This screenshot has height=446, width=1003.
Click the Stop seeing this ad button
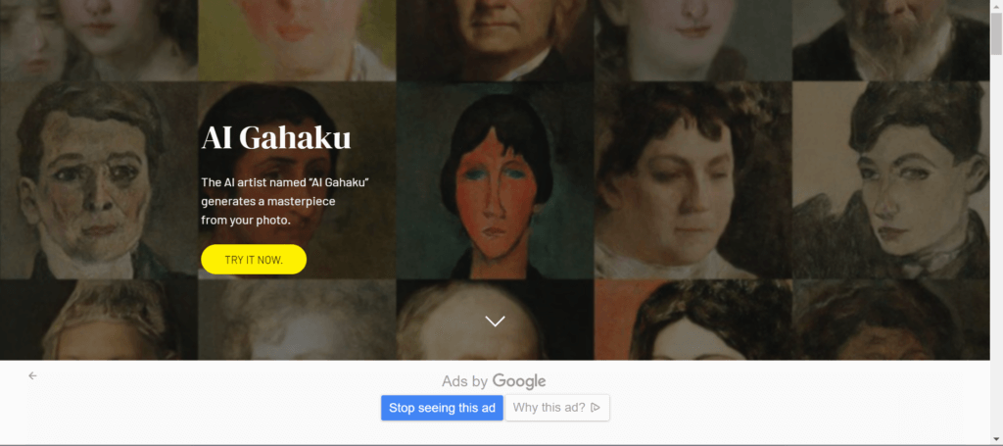pyautogui.click(x=442, y=408)
